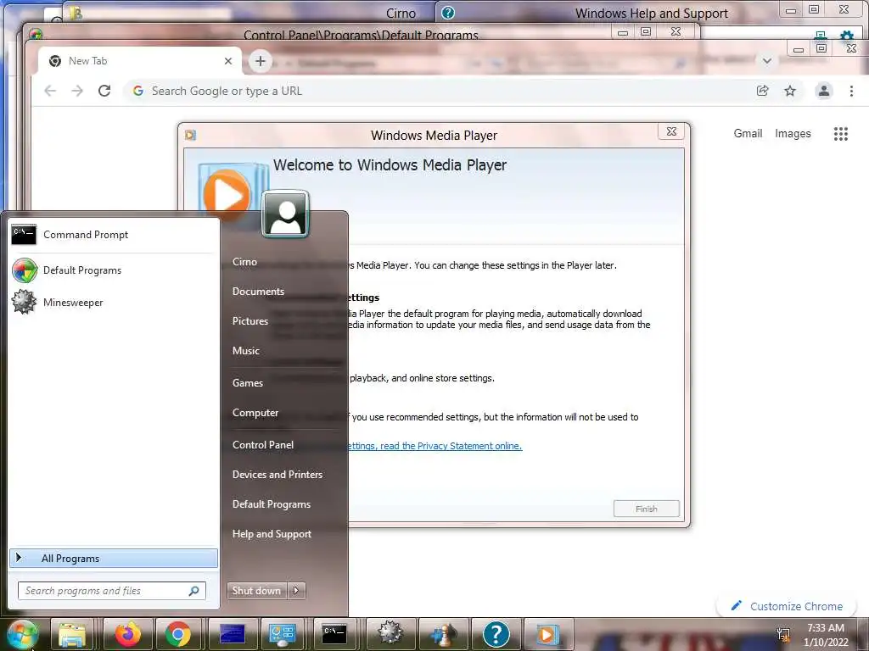Switch to Control Panel taskbar item
Image resolution: width=869 pixels, height=651 pixels.
pos(282,634)
